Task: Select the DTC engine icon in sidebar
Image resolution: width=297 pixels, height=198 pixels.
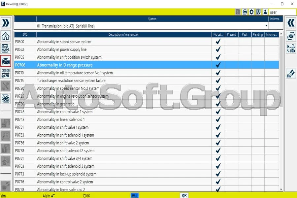Action: coord(6,61)
